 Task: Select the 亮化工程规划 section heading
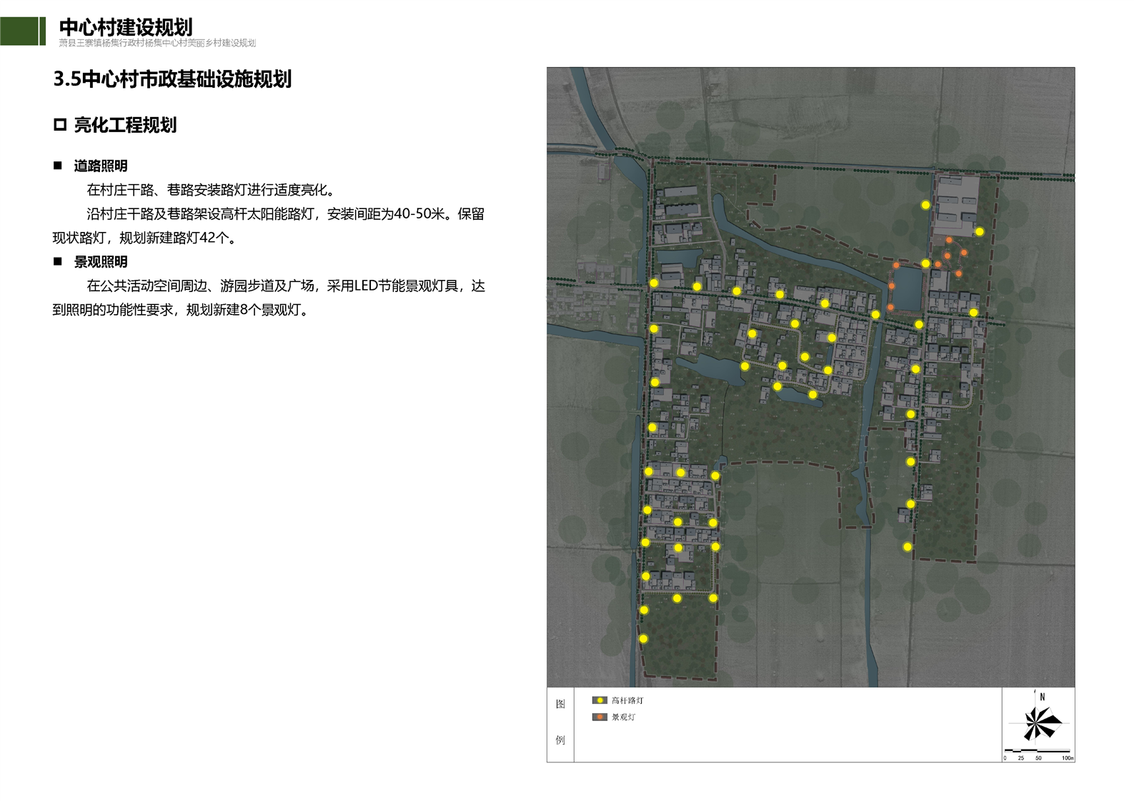125,125
